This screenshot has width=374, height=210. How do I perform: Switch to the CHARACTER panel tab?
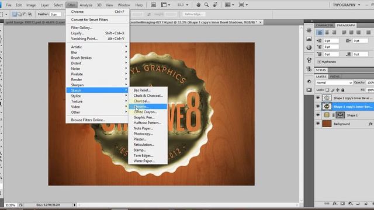click(x=324, y=25)
